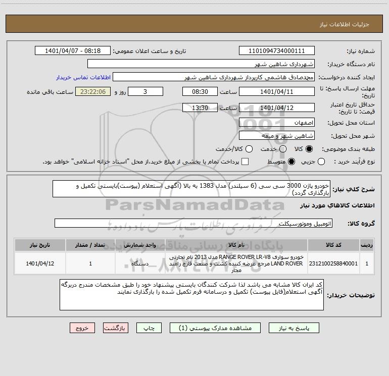
Task: Click the بازگشت back button
Action: (x=116, y=328)
